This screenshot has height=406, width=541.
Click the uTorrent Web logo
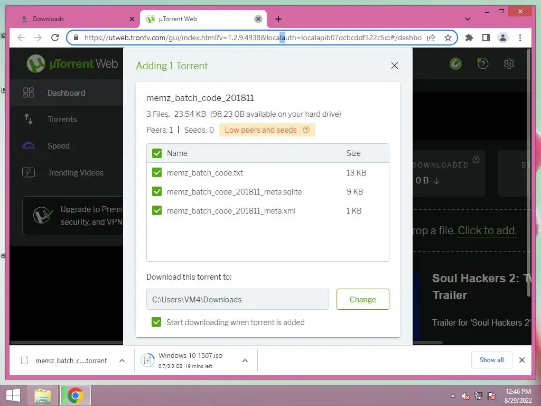click(72, 63)
